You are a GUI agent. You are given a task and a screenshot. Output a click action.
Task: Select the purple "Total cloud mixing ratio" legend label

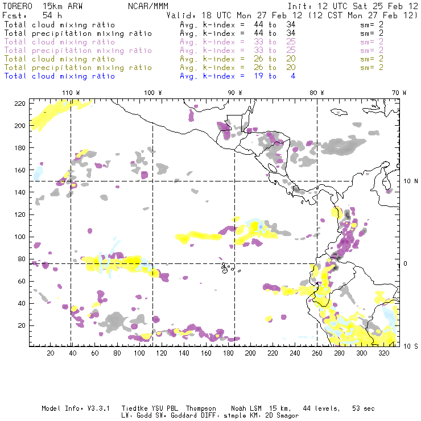coord(60,42)
